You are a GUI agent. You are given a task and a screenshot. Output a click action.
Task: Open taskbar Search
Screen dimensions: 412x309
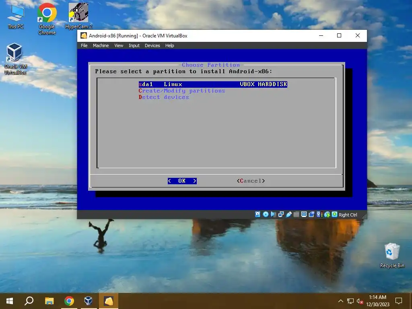tap(29, 301)
